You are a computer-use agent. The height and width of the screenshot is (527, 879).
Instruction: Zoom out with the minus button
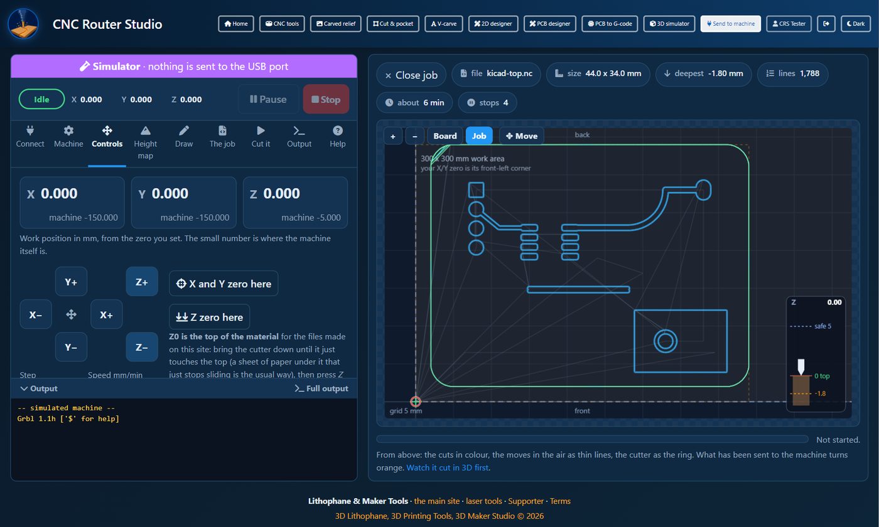(x=414, y=136)
